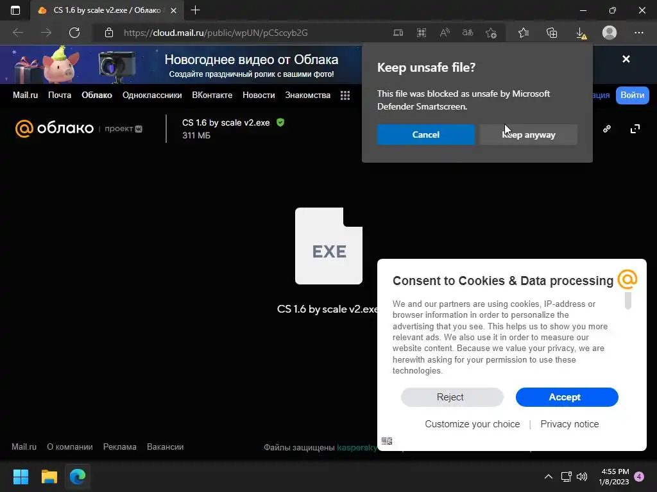View site information lock icon
Image resolution: width=657 pixels, height=492 pixels.
(x=109, y=33)
